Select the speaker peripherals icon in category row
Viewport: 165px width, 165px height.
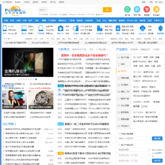(x=99, y=28)
